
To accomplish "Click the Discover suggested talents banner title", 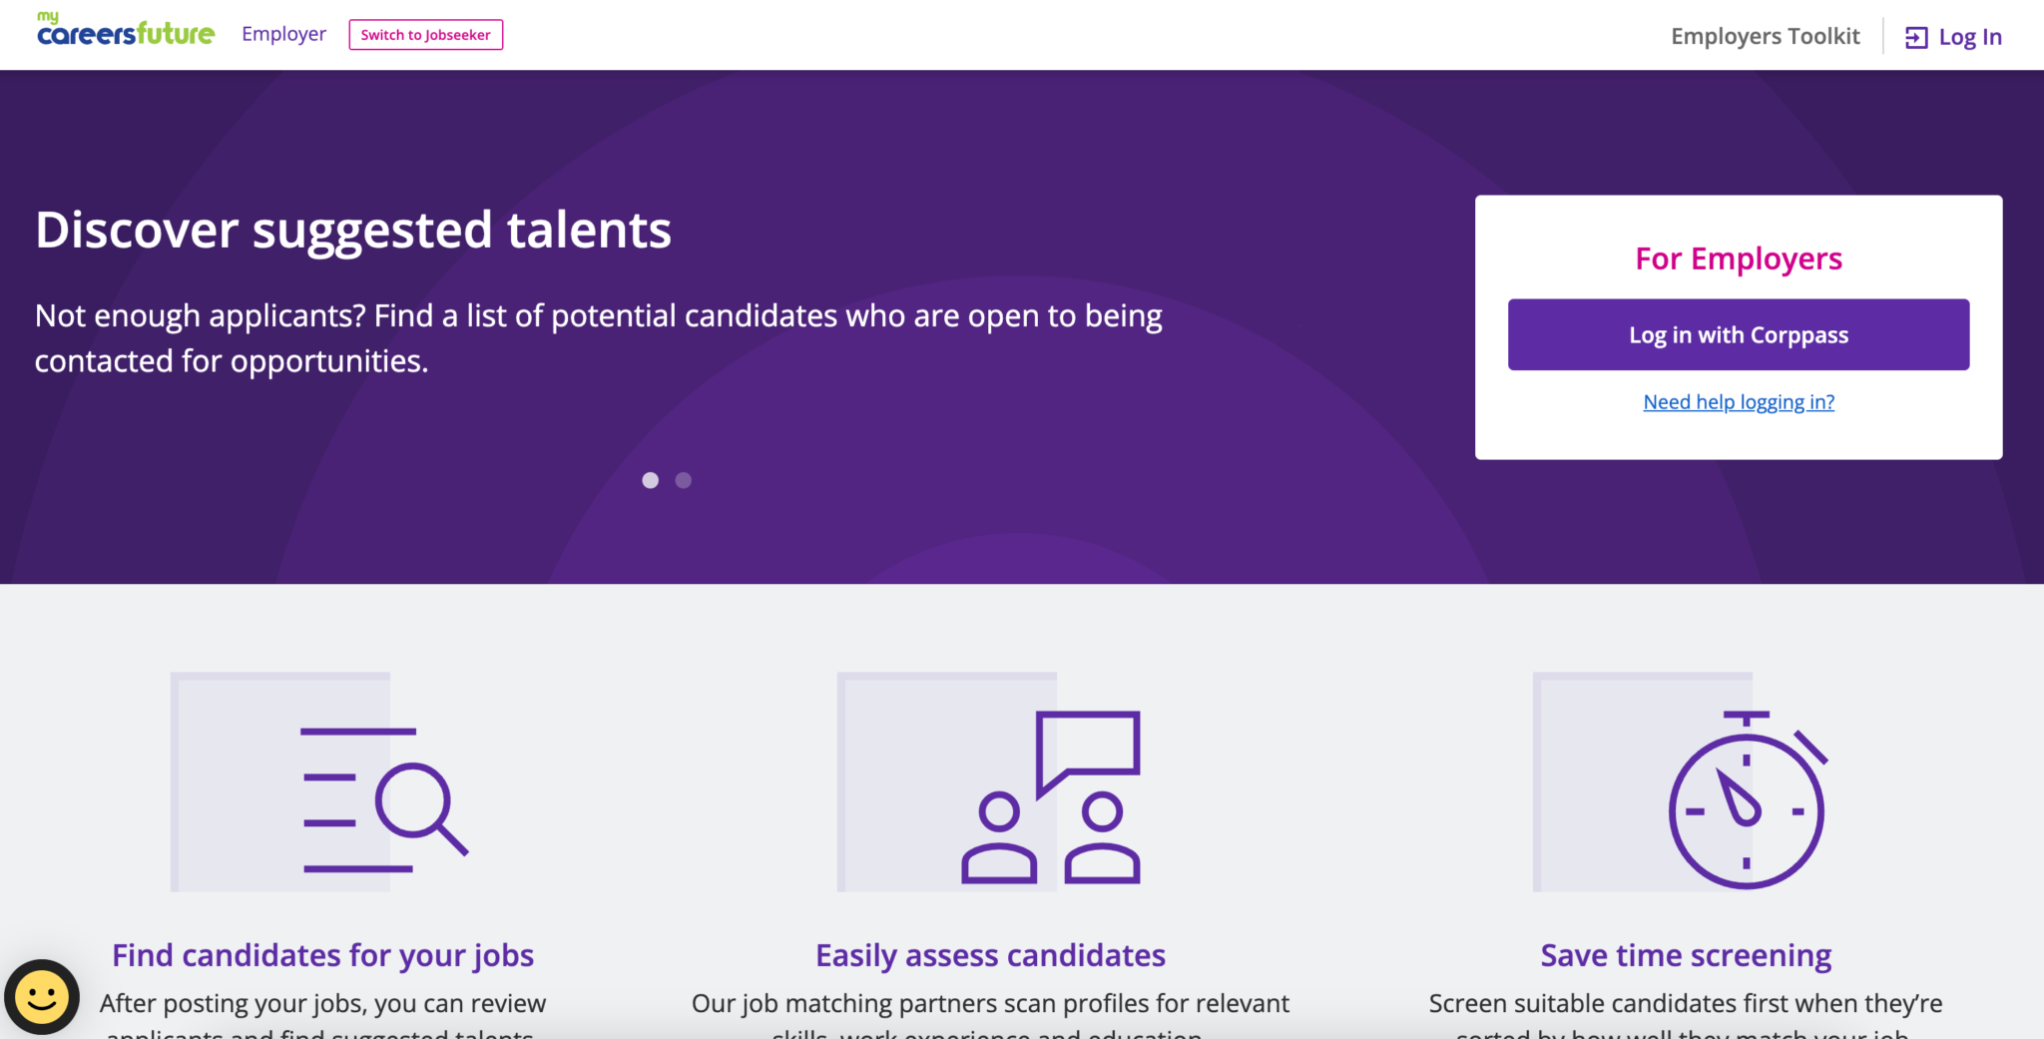I will click(353, 230).
